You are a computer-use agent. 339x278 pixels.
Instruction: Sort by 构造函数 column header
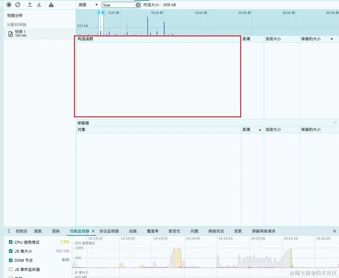pyautogui.click(x=159, y=39)
